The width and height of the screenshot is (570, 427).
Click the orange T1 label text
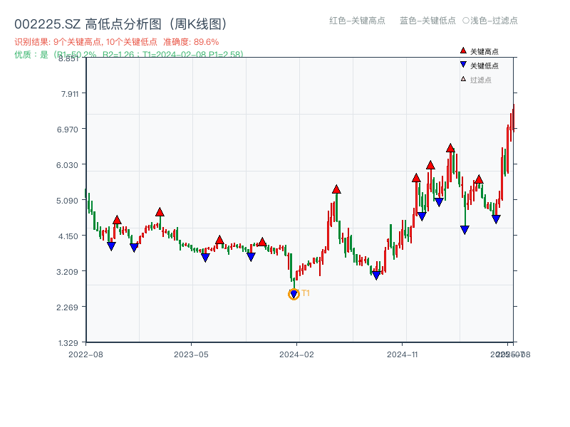[306, 293]
